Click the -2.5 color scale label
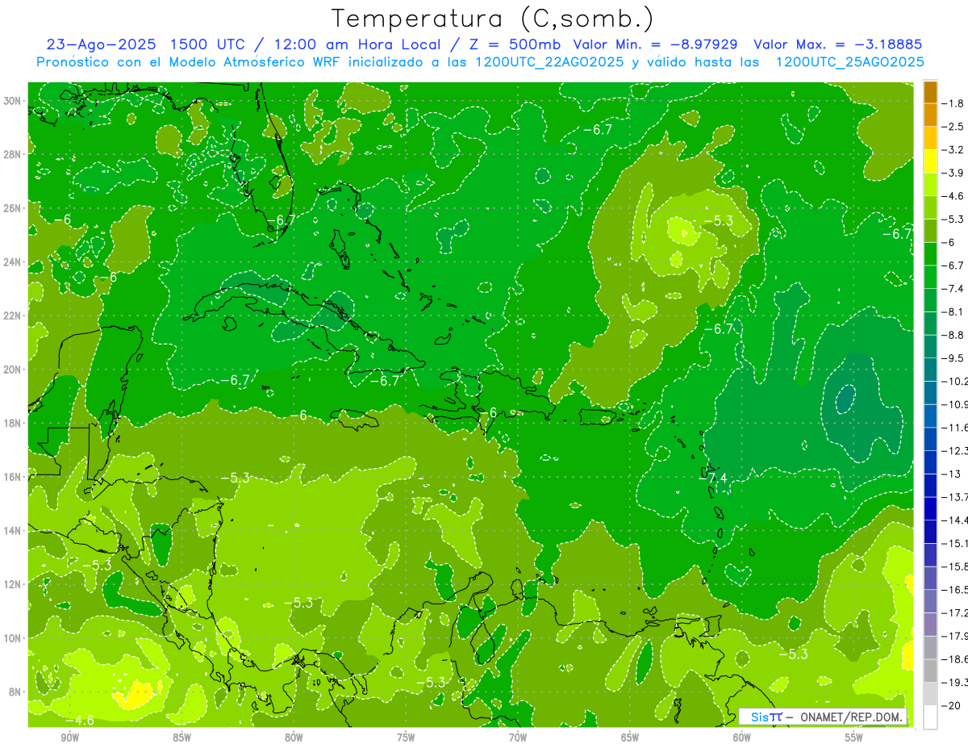The height and width of the screenshot is (748, 968). pos(954,127)
